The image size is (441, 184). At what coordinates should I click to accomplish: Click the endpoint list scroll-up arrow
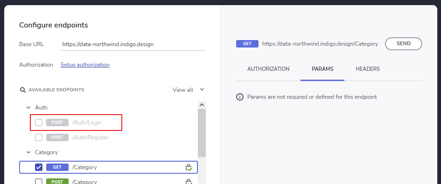(202, 105)
